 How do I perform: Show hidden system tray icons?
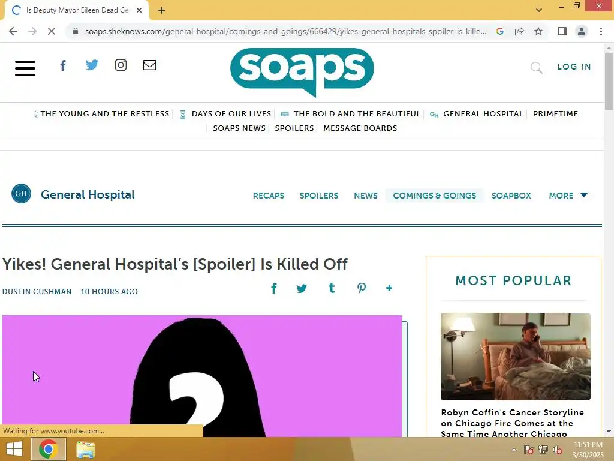[514, 450]
